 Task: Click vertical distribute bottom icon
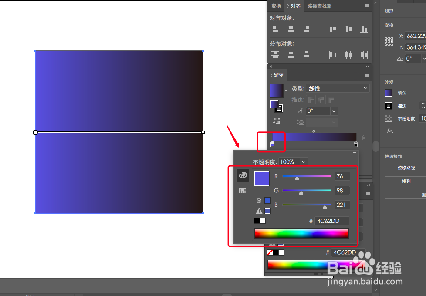click(x=307, y=55)
